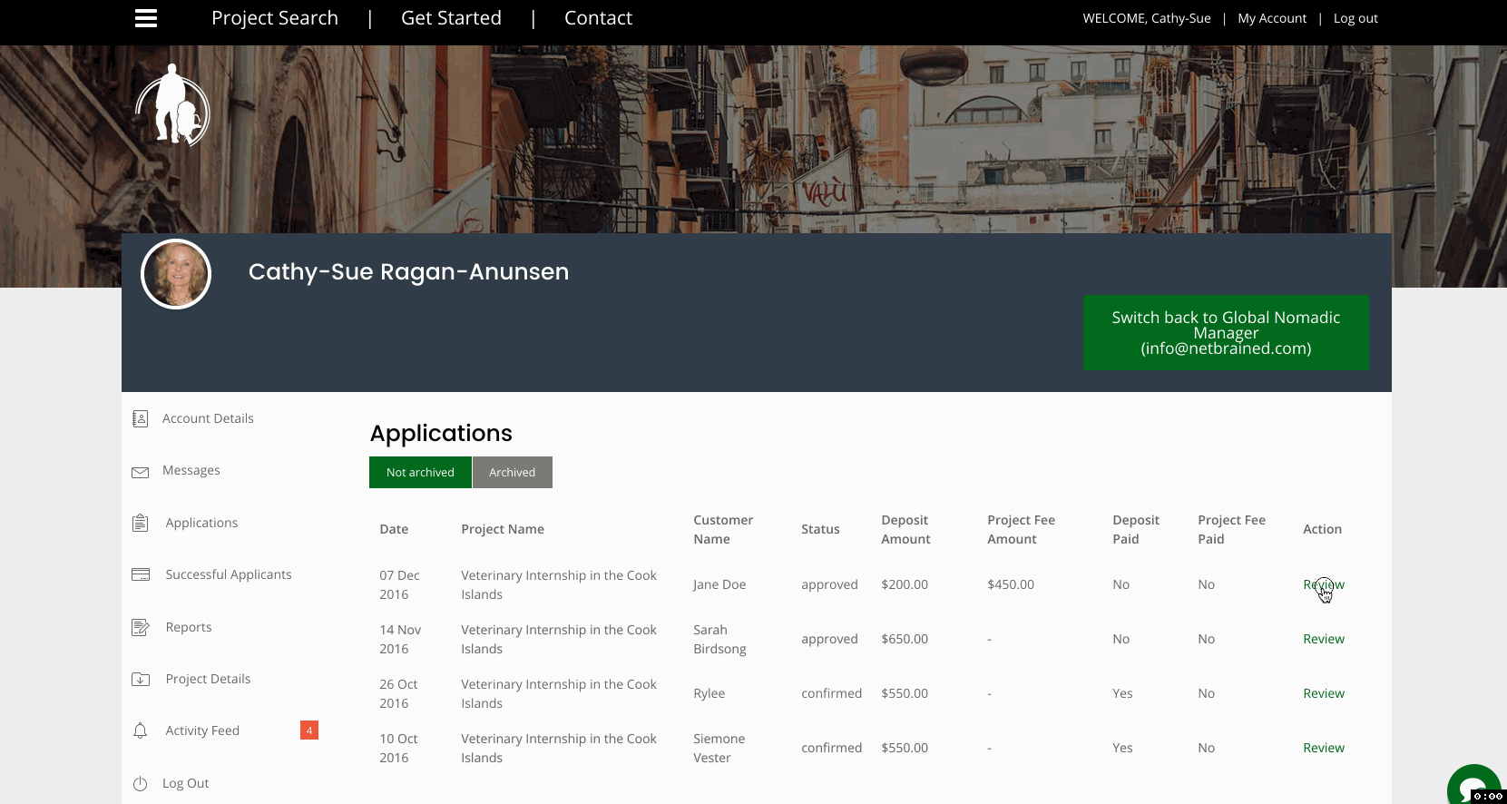1507x804 pixels.
Task: Click Cathy-Sue's profile photo
Action: pyautogui.click(x=176, y=274)
